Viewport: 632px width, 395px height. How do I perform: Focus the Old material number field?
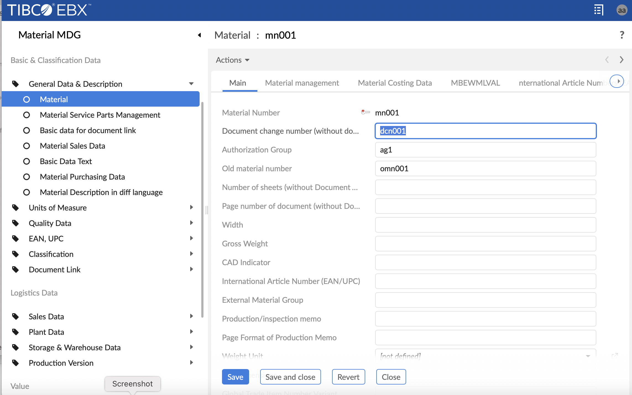click(x=485, y=168)
